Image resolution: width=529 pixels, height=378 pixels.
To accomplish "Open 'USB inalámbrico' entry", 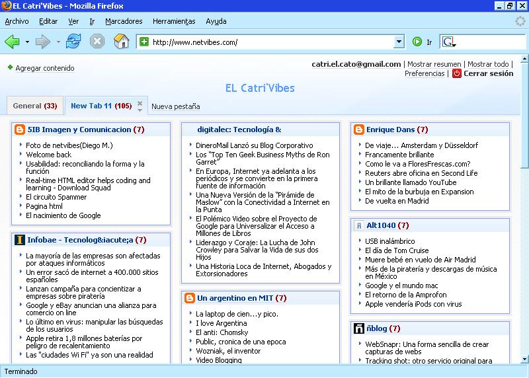I will 389,241.
